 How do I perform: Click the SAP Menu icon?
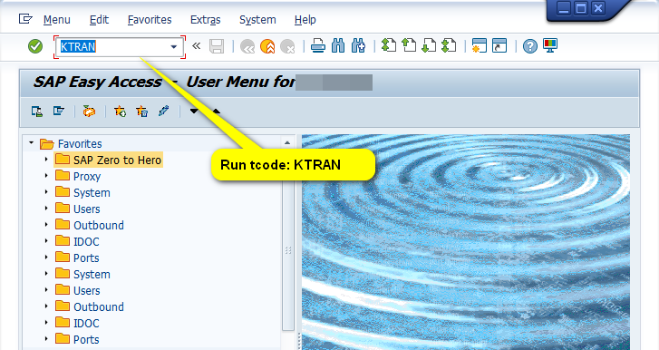click(x=58, y=111)
